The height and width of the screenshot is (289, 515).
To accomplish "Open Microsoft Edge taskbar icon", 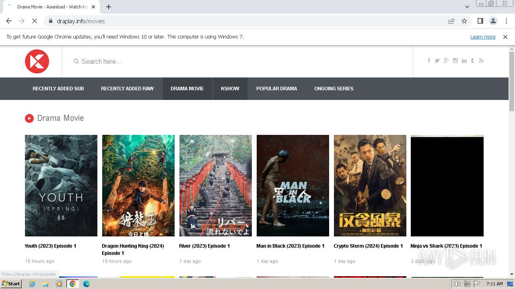I will [x=87, y=284].
